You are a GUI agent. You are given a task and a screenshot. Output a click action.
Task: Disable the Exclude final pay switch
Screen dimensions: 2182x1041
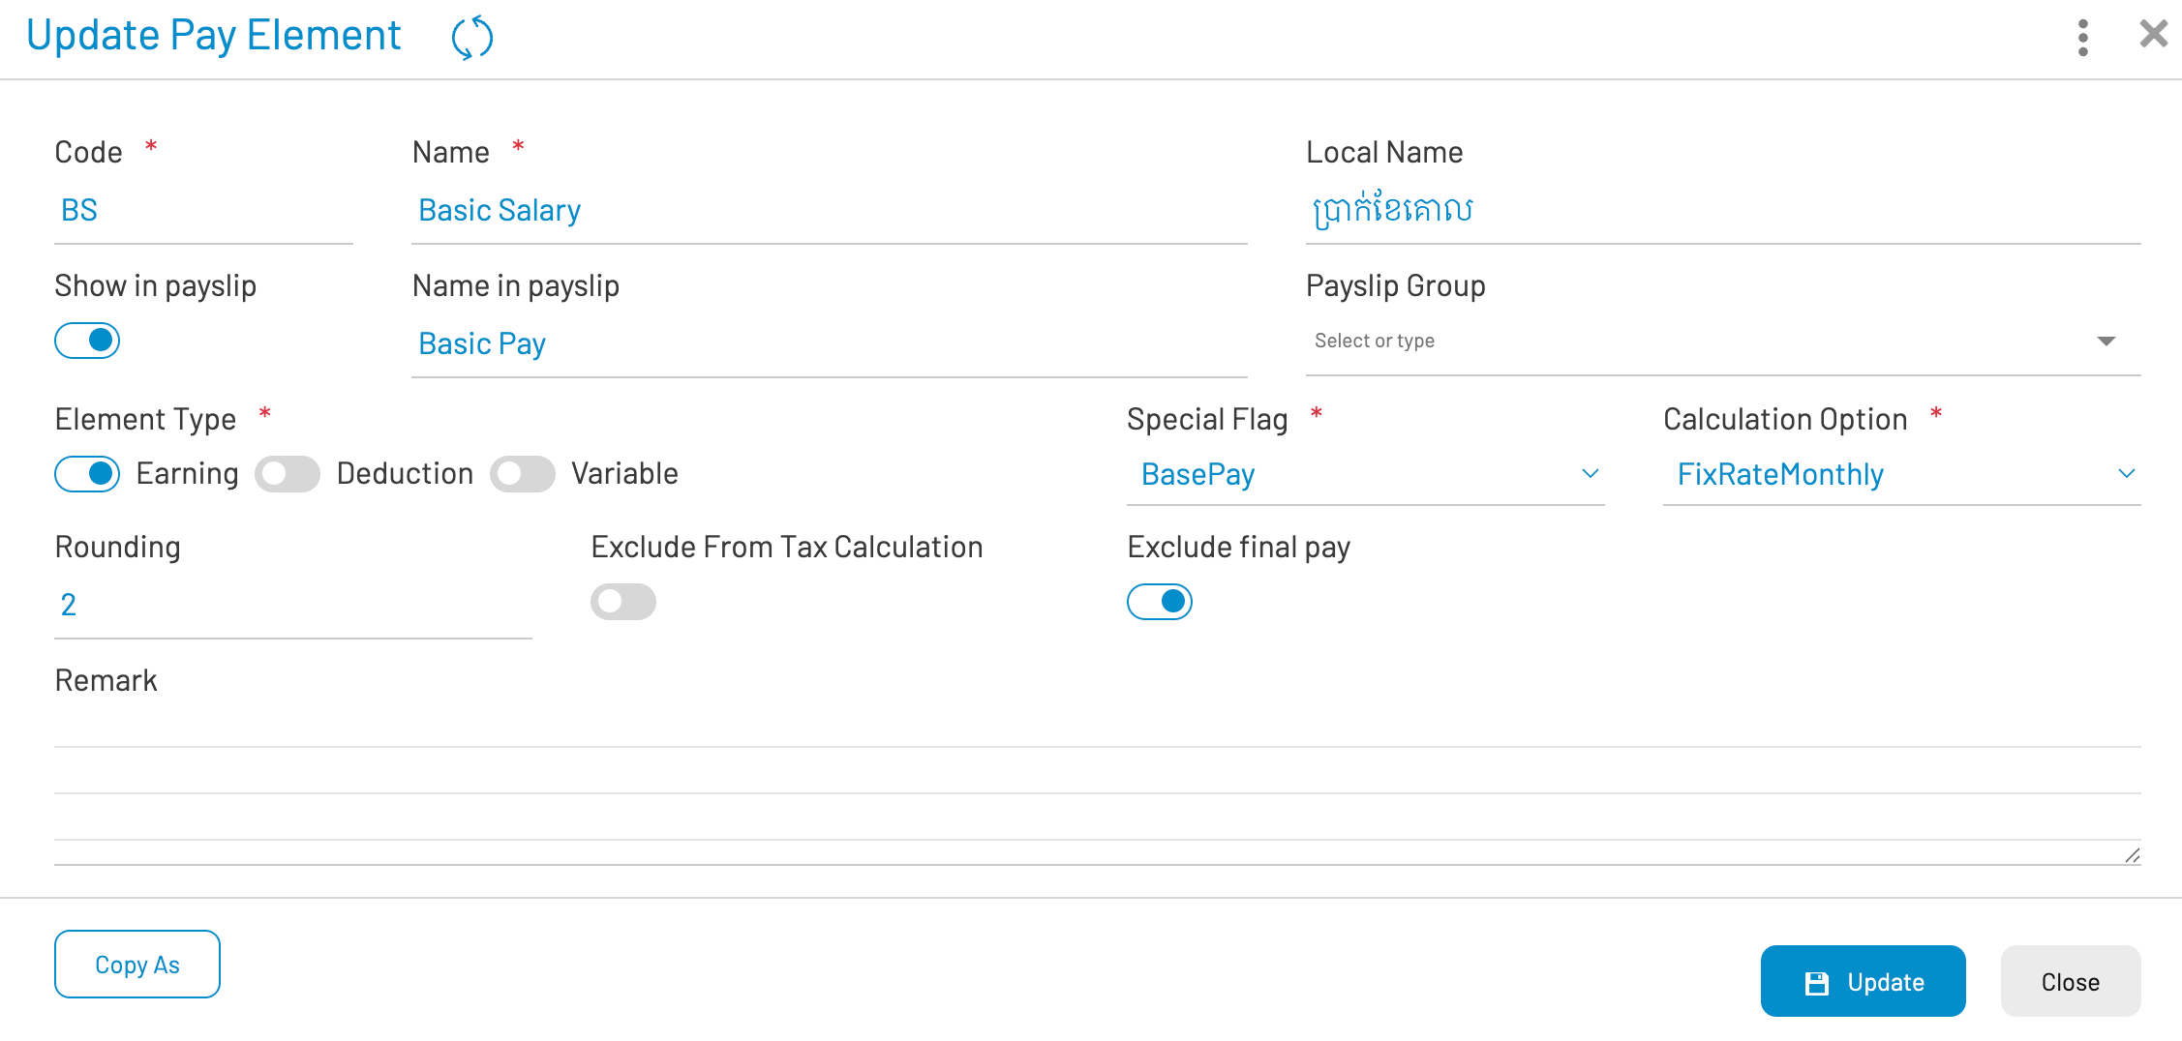(1160, 602)
